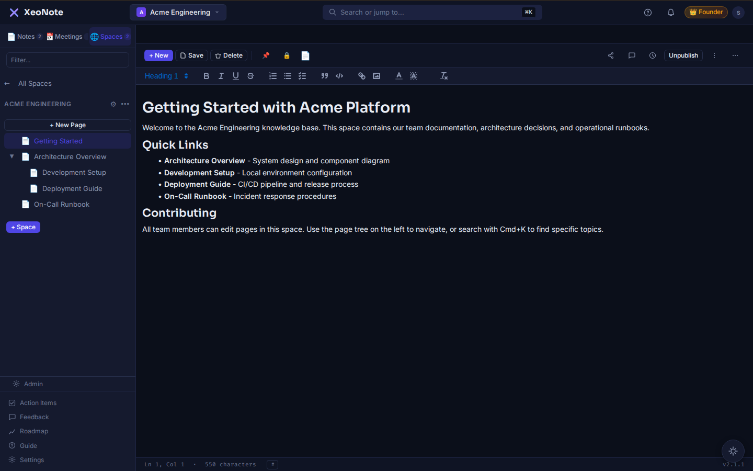Collapse the Architecture Overview tree node
The image size is (753, 471).
coord(12,156)
